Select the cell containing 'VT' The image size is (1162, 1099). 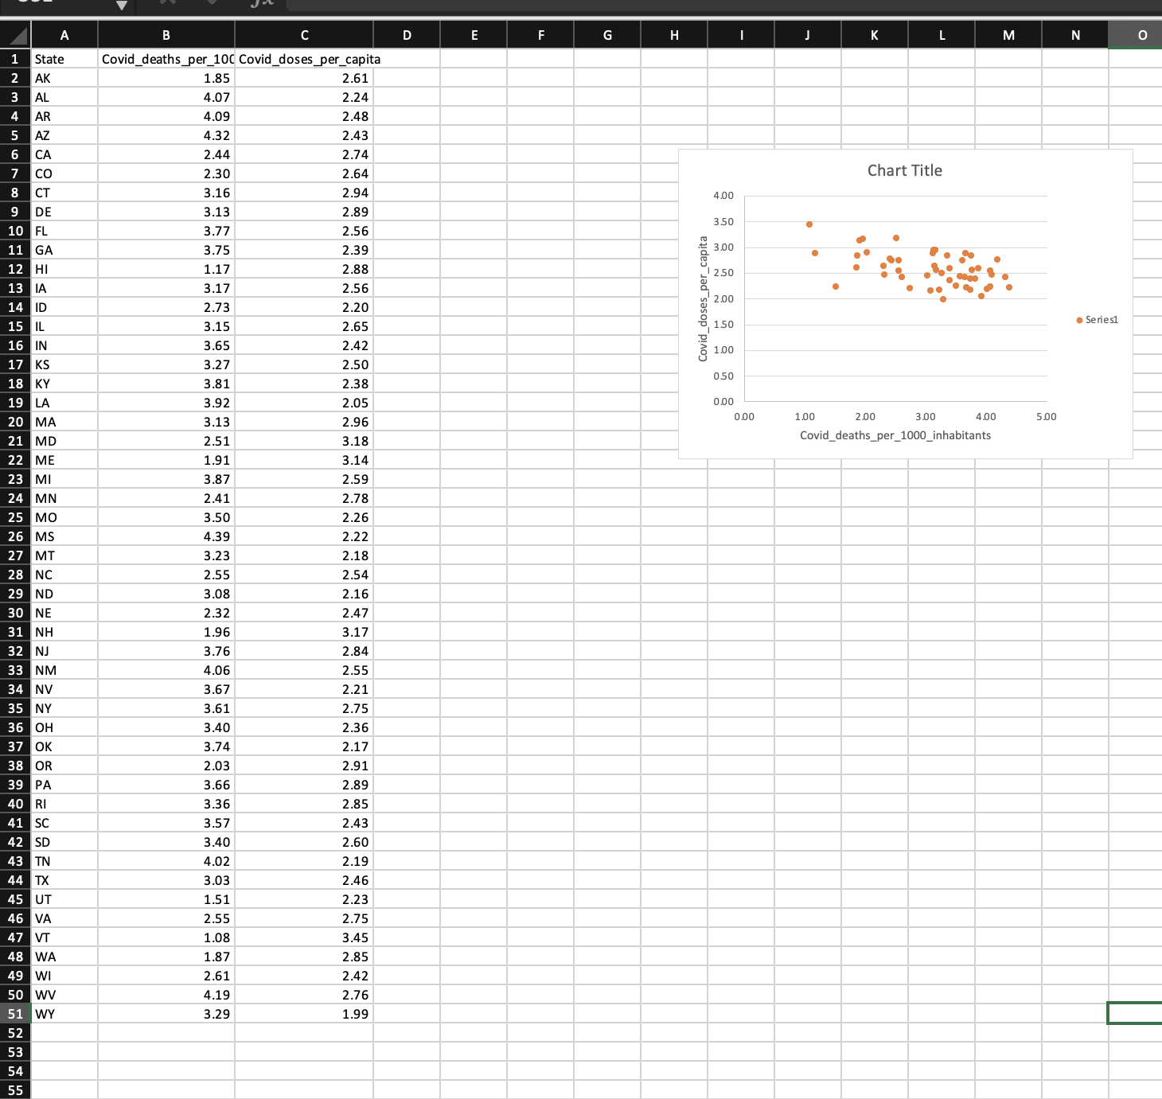64,937
